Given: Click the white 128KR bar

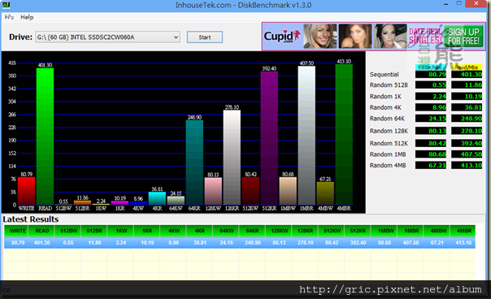Looking at the screenshot, I should point(232,158).
